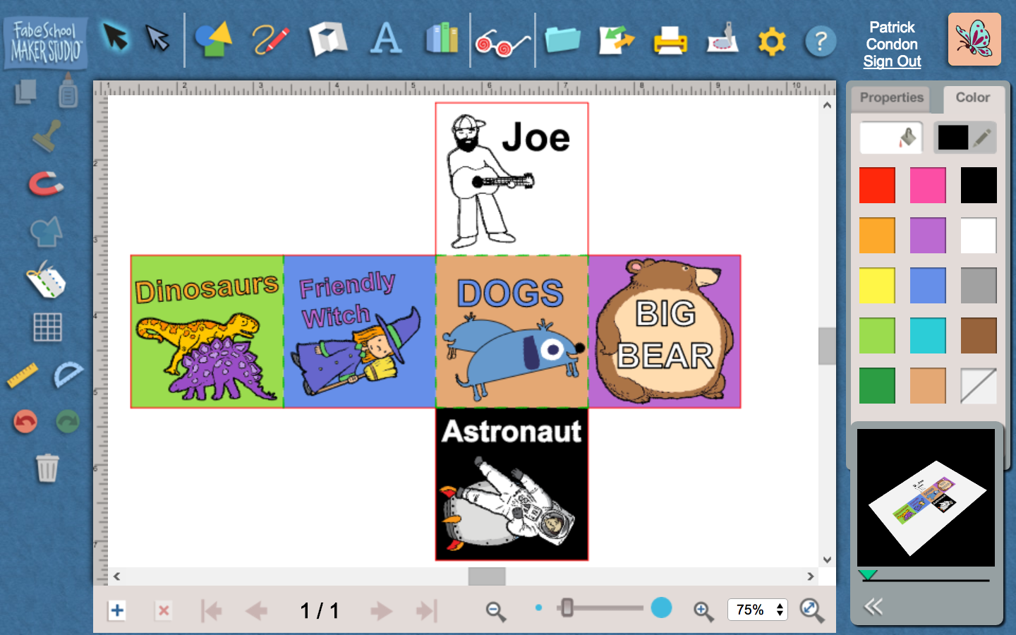This screenshot has height=635, width=1016.
Task: Select the Dinosaurs cube face
Action: pos(207,332)
